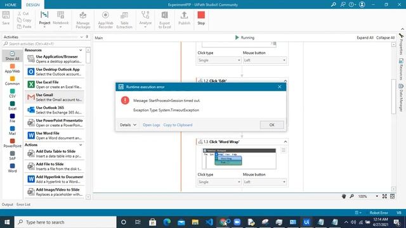This screenshot has width=406, height=228.
Task: Open Microsoft Edge from taskbar
Action: coord(167,222)
